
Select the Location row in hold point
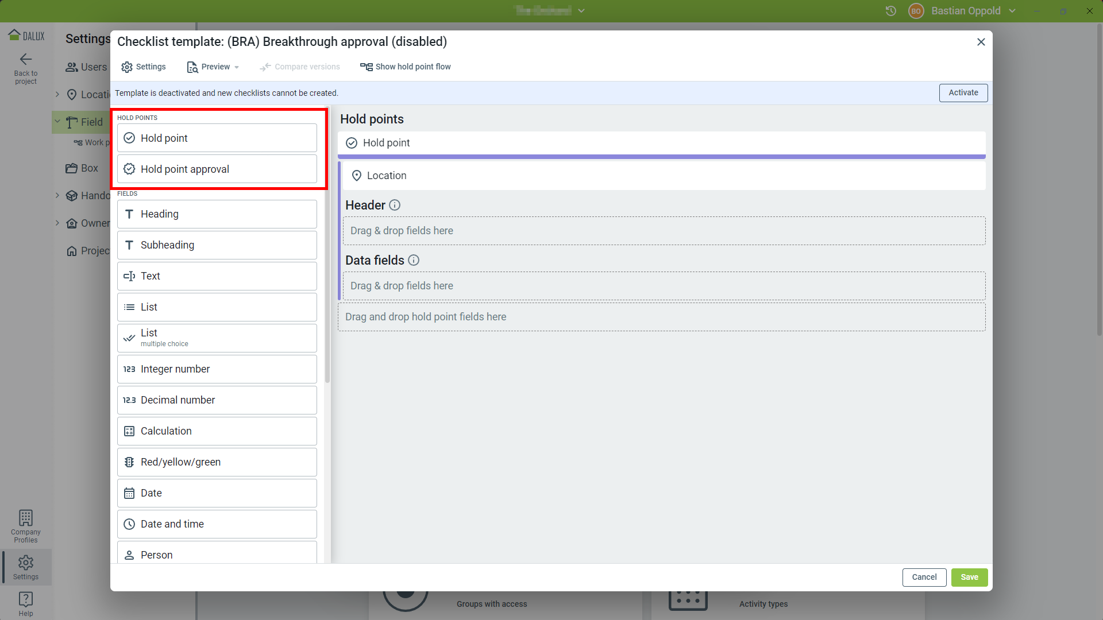click(664, 176)
